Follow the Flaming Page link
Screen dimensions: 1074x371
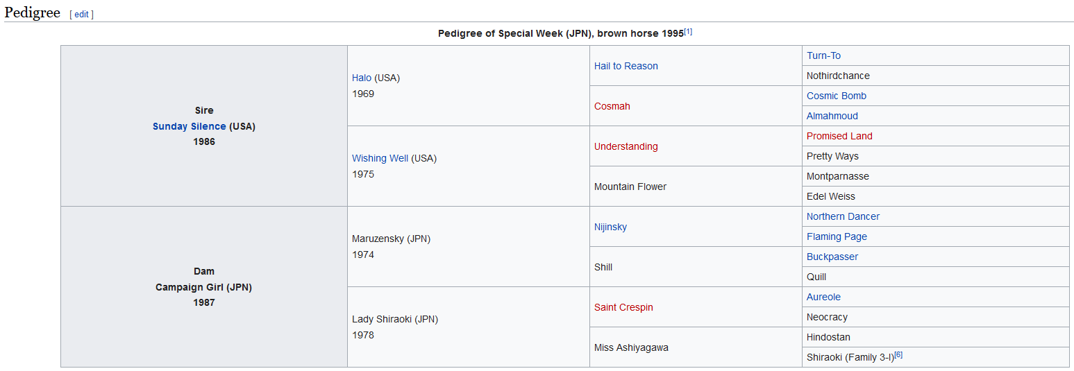837,236
